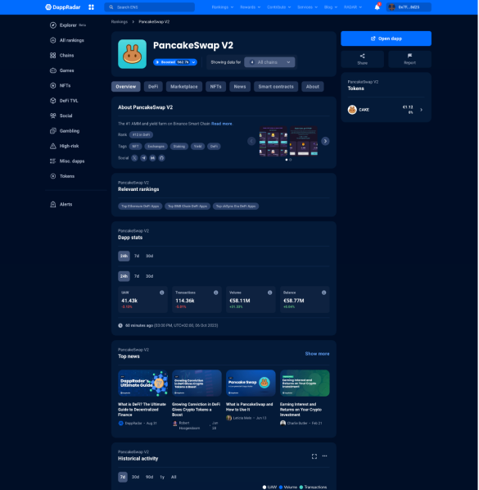Open PancakeSwap's X (Twitter) social link

(134, 158)
